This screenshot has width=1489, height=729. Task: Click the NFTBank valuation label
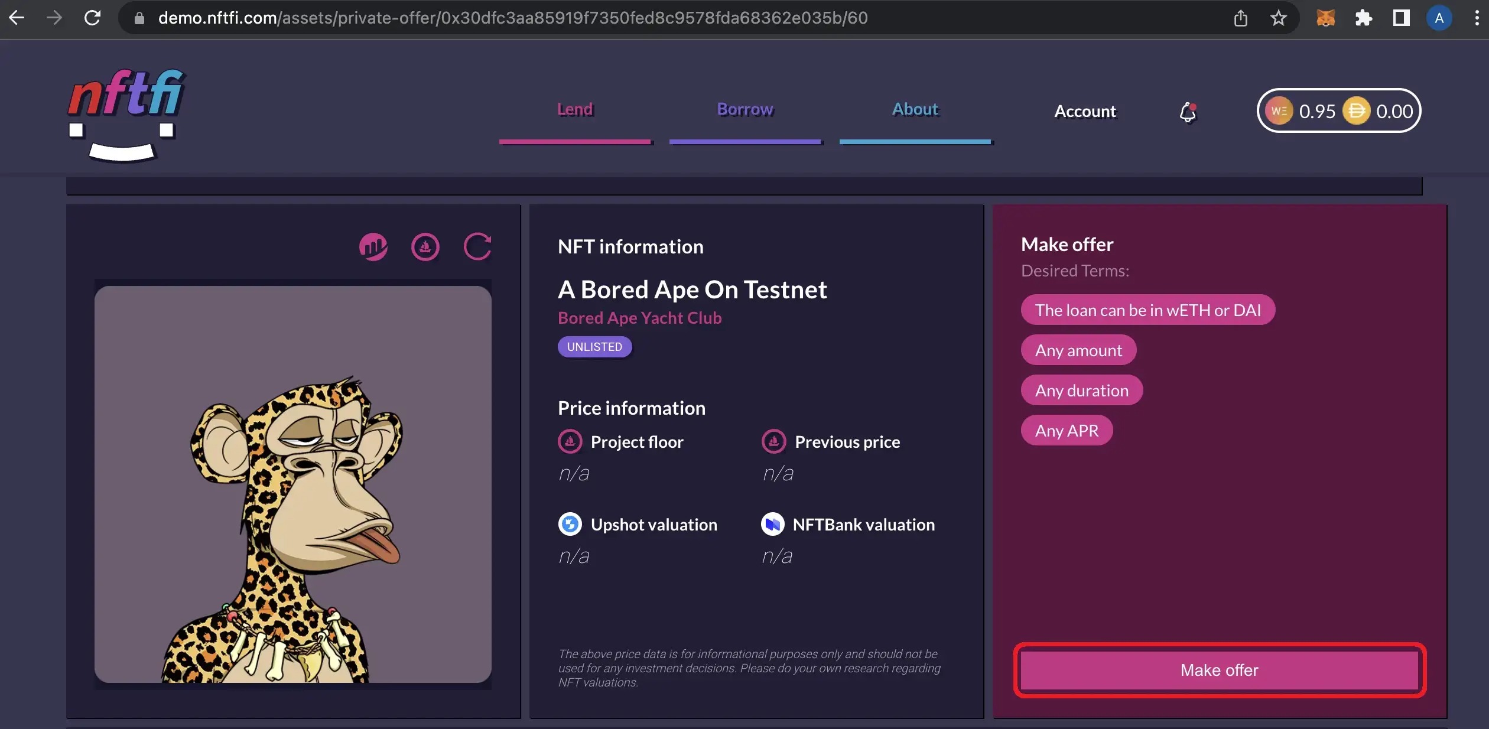pyautogui.click(x=864, y=525)
